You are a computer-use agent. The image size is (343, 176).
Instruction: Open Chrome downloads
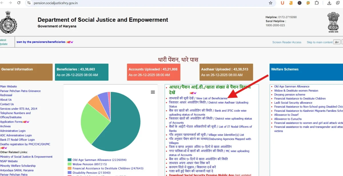pos(329,3)
